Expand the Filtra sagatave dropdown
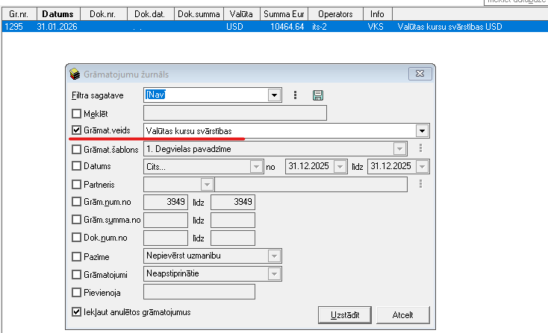Image resolution: width=548 pixels, height=333 pixels. 274,95
